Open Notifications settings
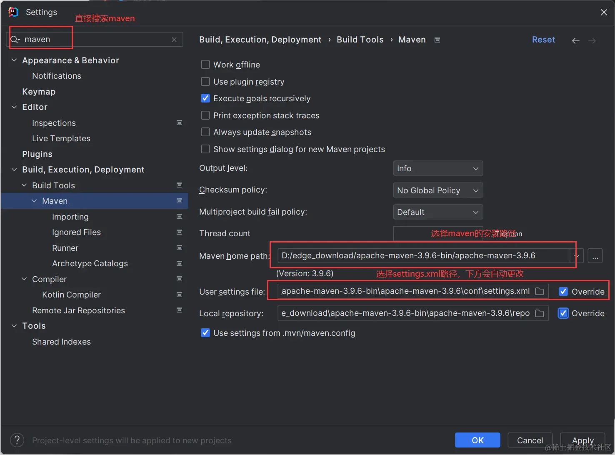615x455 pixels. (x=57, y=76)
